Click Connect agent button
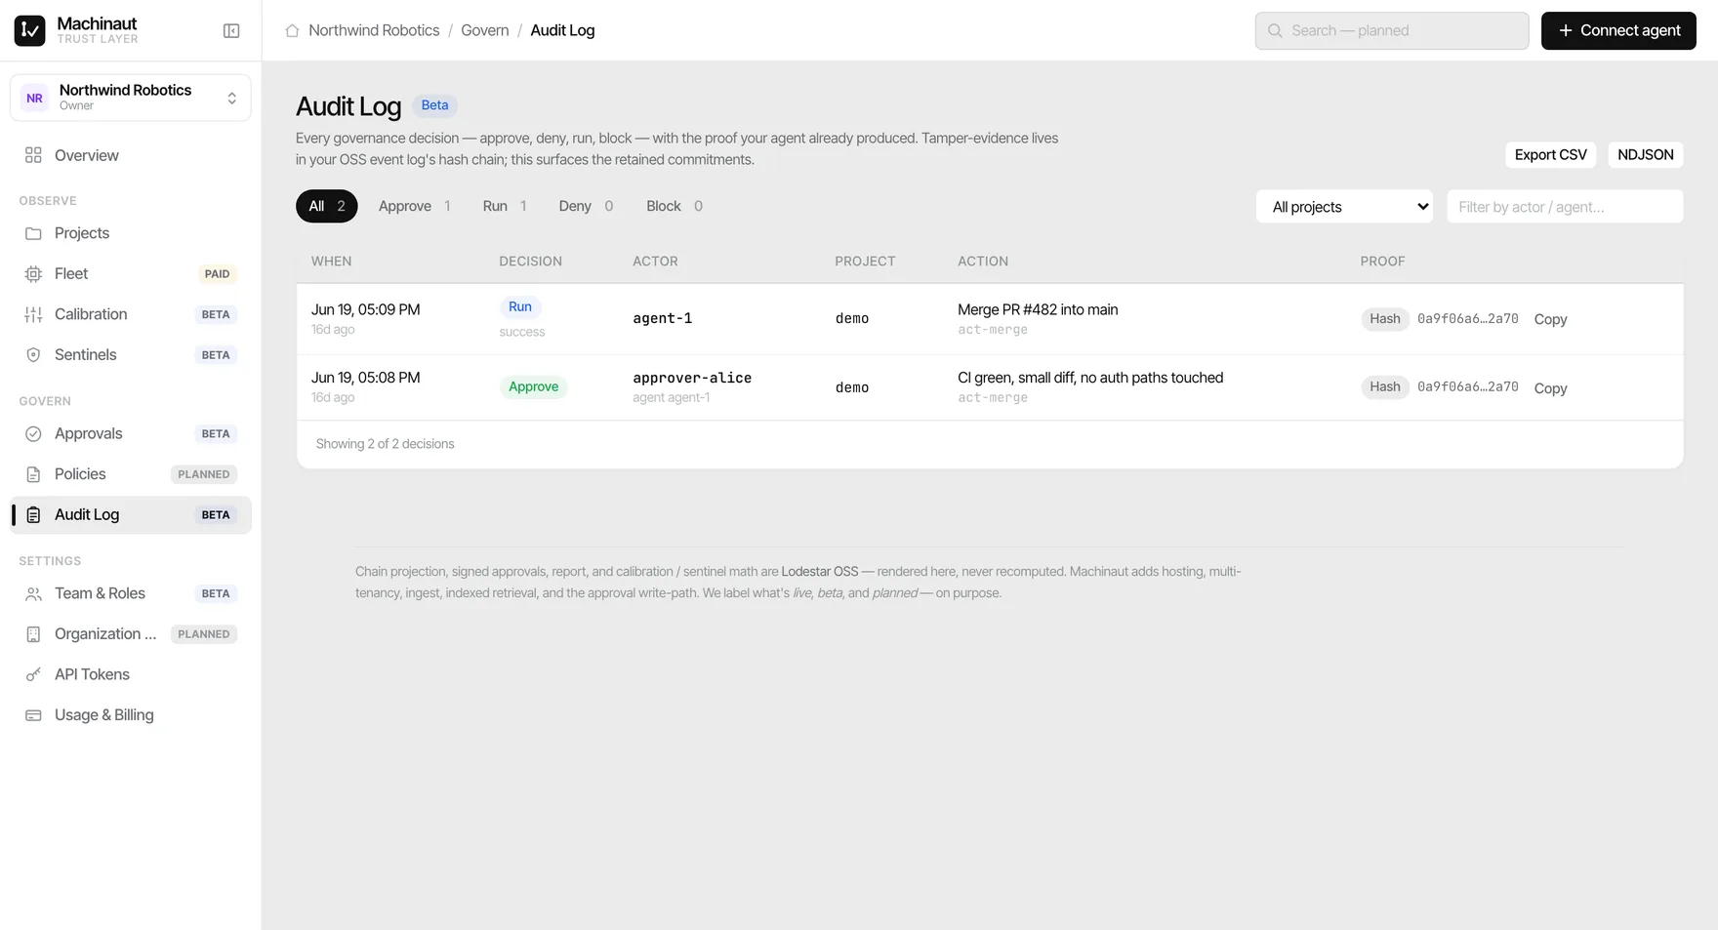The height and width of the screenshot is (930, 1718). [1618, 31]
